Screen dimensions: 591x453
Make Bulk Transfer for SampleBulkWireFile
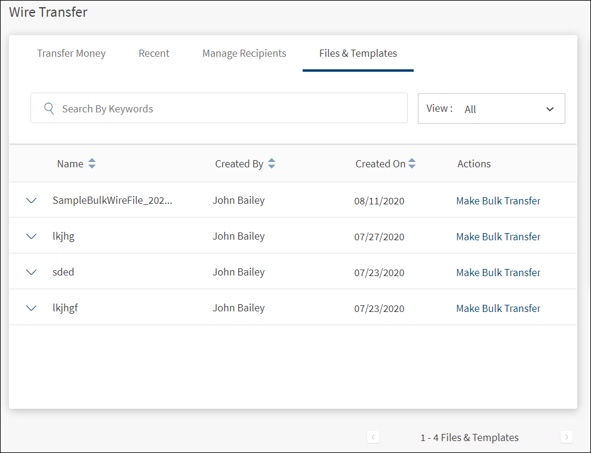pyautogui.click(x=498, y=201)
